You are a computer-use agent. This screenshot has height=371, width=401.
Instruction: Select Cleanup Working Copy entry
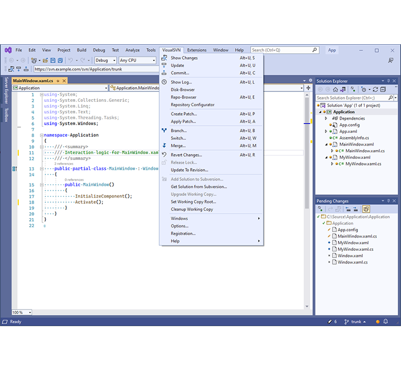coord(211,209)
